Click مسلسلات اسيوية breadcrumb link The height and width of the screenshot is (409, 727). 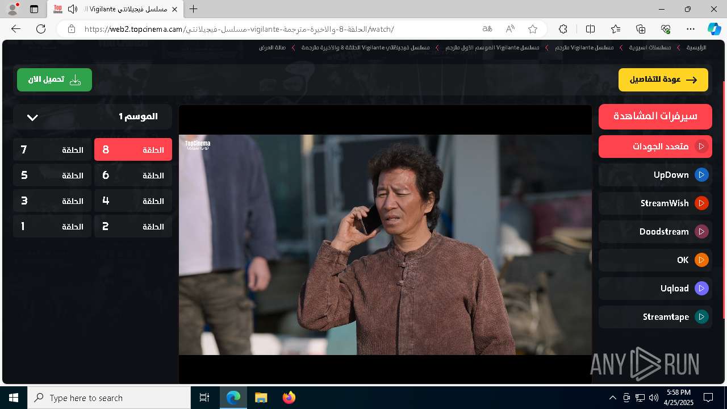point(650,48)
